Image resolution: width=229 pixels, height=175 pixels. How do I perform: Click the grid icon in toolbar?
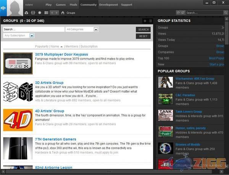46,13
